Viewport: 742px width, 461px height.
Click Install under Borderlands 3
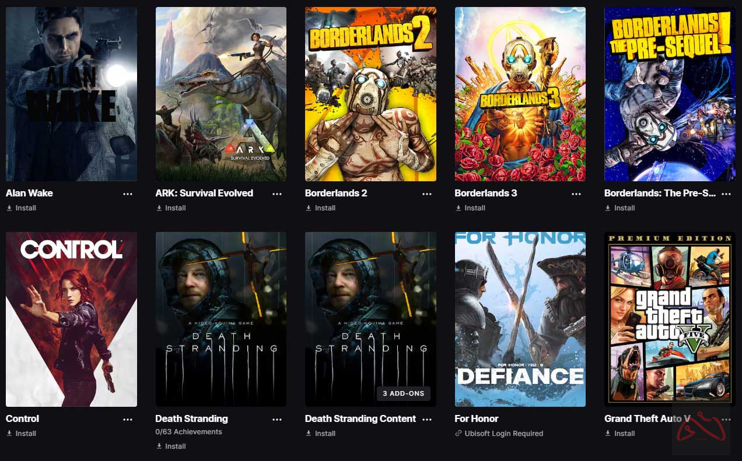tap(470, 208)
